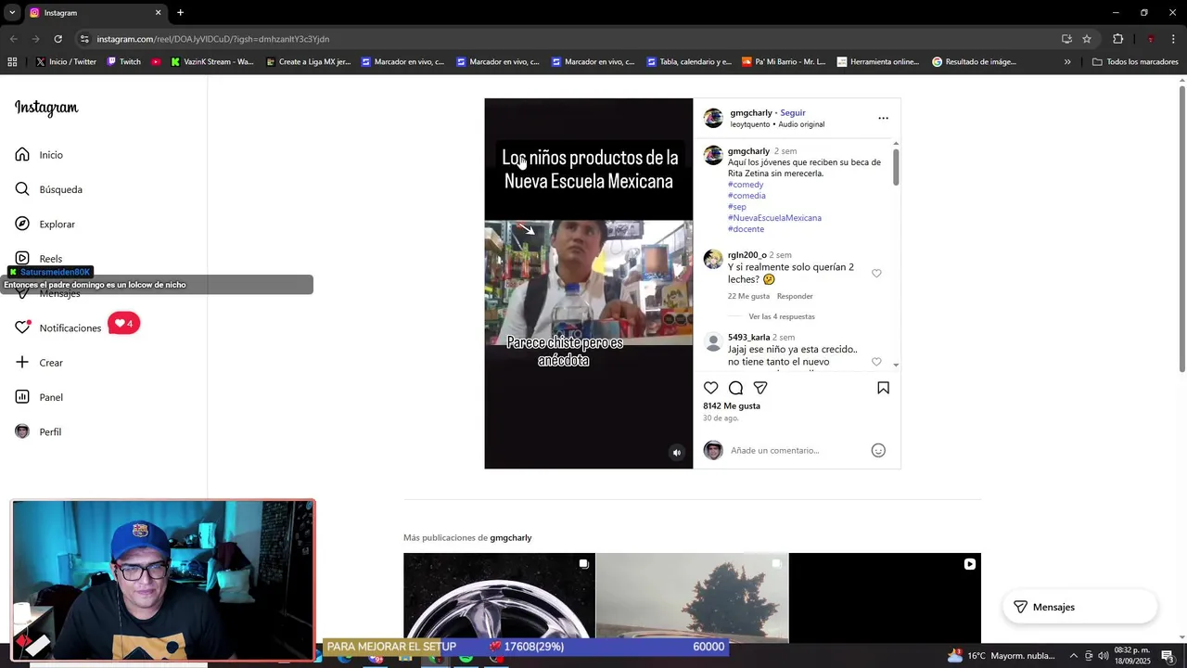Open a new browser tab

tap(180, 12)
